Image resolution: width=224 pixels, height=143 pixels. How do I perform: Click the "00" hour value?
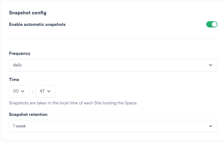pyautogui.click(x=16, y=91)
